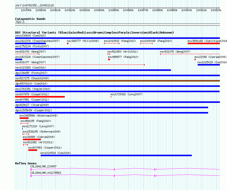
Task: Click the dgv11535n54 (Cooper2011) label
Action: pyautogui.click(x=34, y=110)
